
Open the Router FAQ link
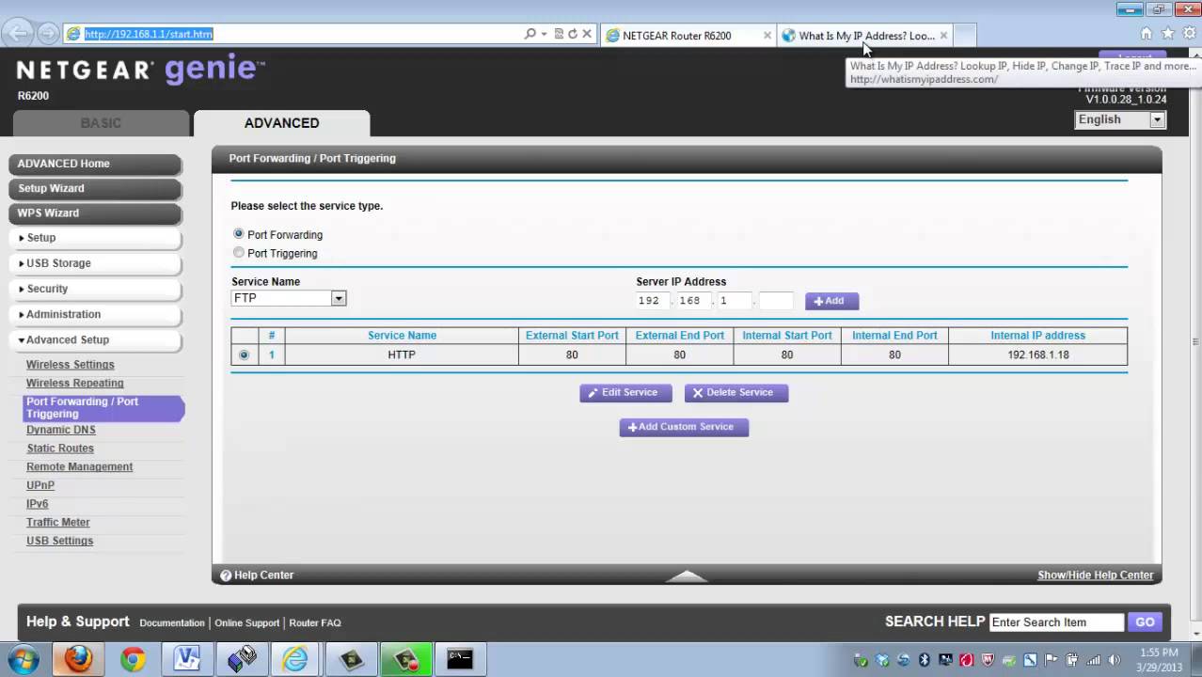click(x=315, y=622)
